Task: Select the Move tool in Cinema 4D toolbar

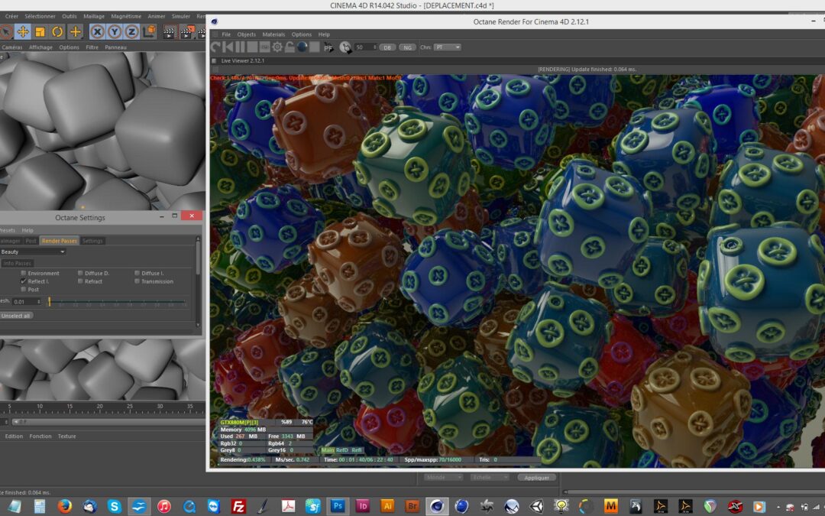Action: tap(23, 31)
